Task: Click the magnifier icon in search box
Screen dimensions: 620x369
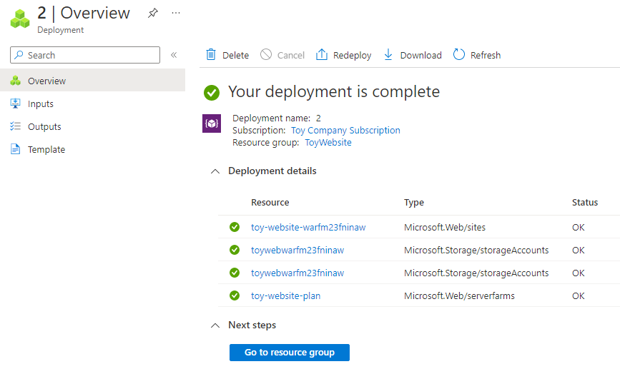Action: pos(19,55)
